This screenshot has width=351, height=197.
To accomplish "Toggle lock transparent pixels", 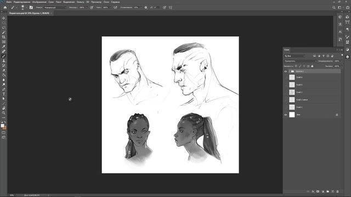I will click(296, 66).
